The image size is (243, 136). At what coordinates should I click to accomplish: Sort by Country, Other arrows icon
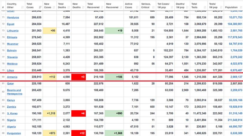[x=22, y=7]
